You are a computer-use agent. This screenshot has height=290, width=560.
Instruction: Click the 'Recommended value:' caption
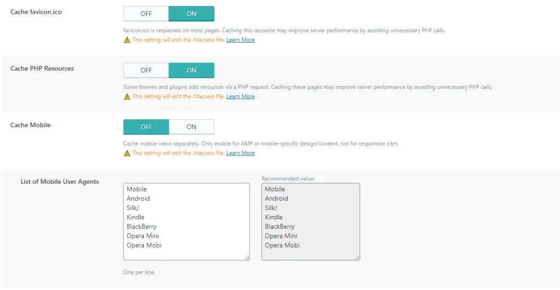288,178
